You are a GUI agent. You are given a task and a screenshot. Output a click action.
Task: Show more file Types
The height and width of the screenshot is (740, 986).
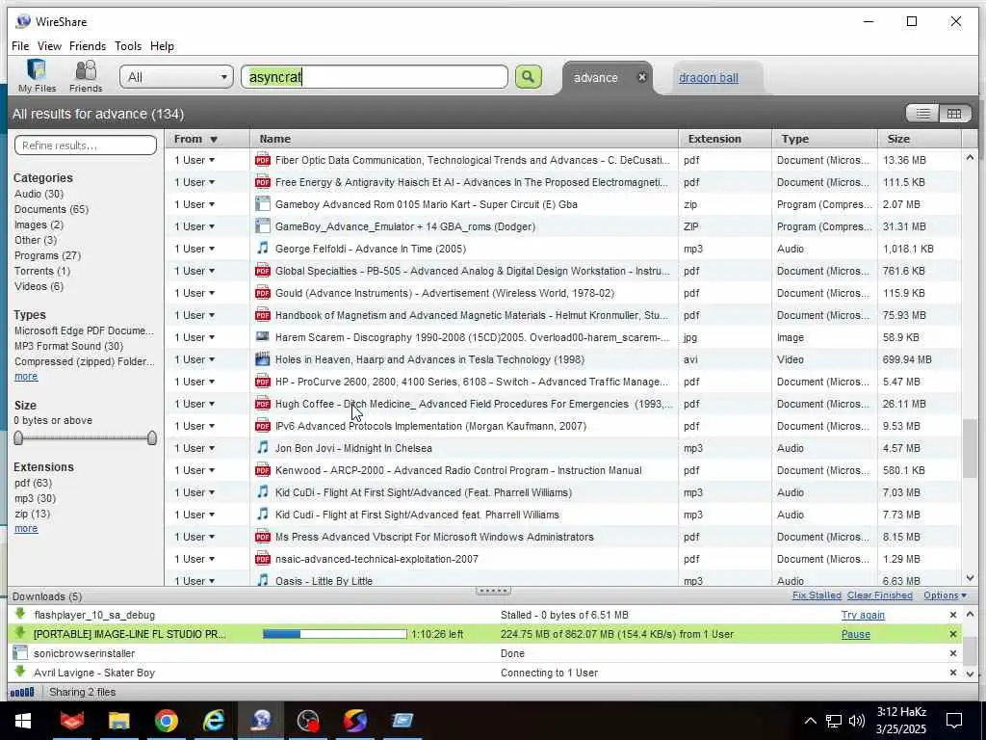coord(26,377)
